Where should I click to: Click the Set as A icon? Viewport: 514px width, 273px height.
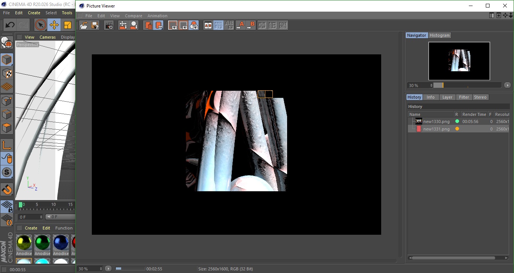[x=240, y=25]
